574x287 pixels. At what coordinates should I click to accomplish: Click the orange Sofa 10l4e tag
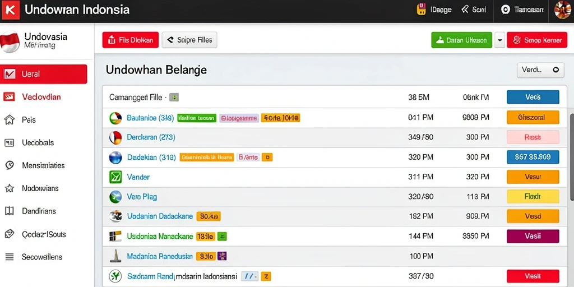click(x=280, y=118)
